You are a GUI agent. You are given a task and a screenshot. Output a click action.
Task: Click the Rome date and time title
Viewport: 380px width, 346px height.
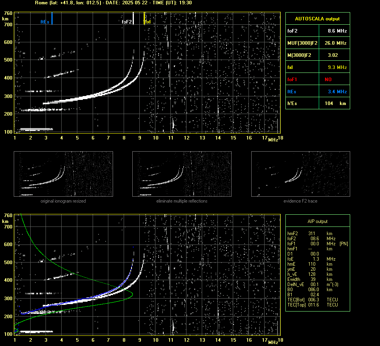[113, 3]
